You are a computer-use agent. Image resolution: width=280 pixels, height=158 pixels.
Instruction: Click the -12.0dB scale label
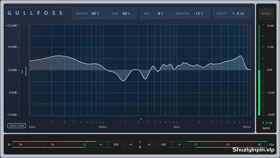tap(11, 115)
